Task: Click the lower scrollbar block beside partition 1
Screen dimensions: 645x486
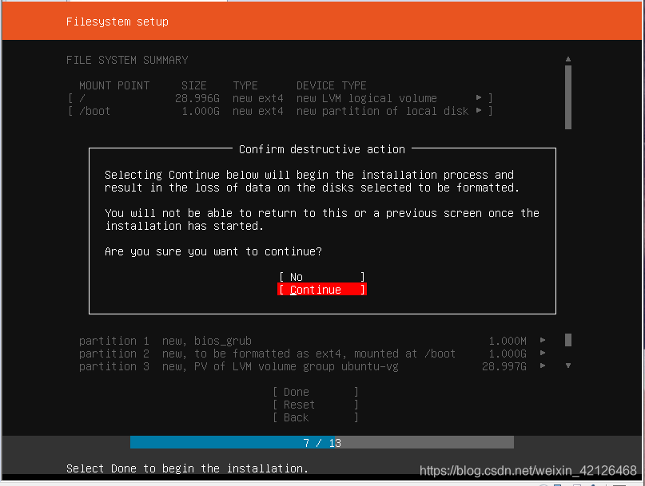Action: [x=568, y=340]
